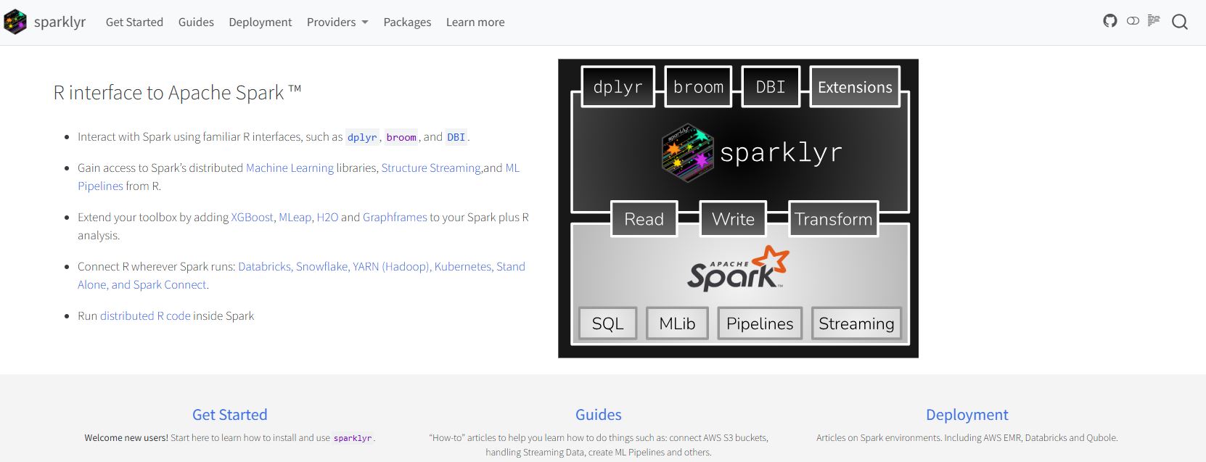This screenshot has width=1206, height=462.
Task: Open the GitHub repository icon
Action: (1109, 21)
